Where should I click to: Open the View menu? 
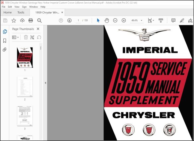coord(17,7)
